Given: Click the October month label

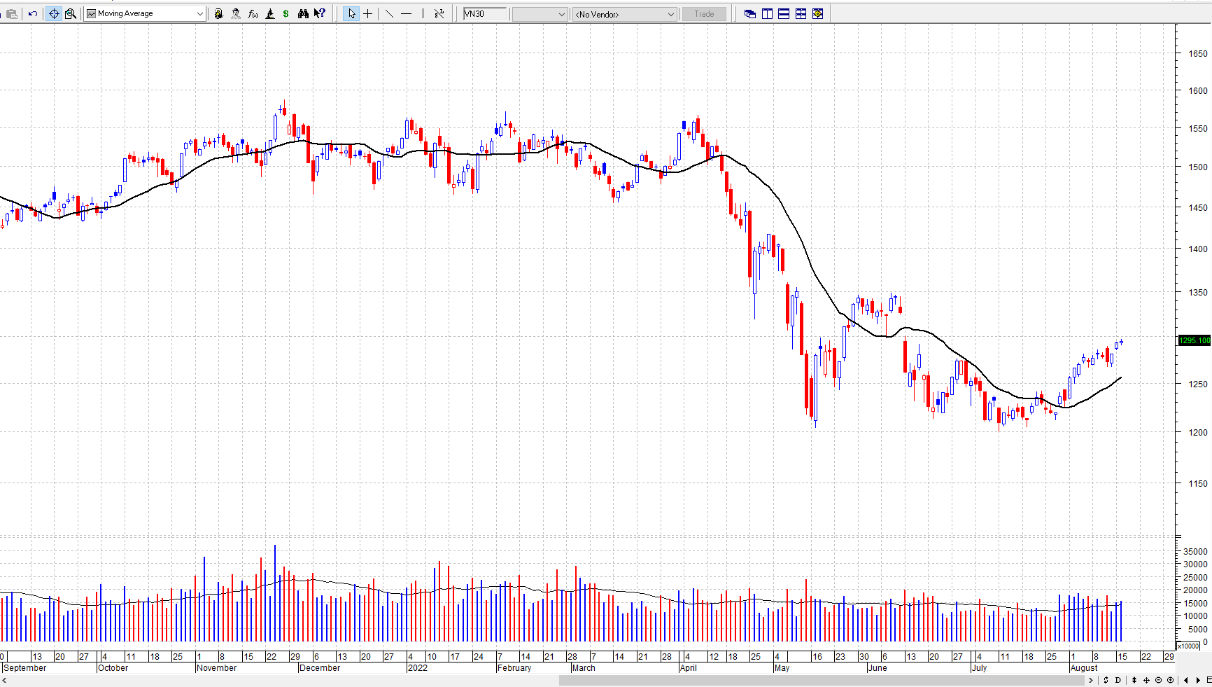Looking at the screenshot, I should pyautogui.click(x=113, y=668).
